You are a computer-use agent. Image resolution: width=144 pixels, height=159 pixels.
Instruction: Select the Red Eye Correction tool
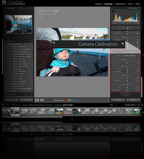click(123, 28)
